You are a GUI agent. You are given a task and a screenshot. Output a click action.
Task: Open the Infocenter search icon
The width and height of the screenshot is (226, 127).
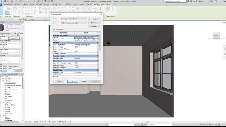click(188, 1)
